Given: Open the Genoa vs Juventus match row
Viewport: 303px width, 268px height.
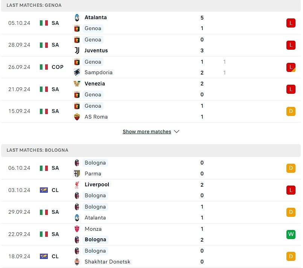Looking at the screenshot, I should (x=151, y=45).
